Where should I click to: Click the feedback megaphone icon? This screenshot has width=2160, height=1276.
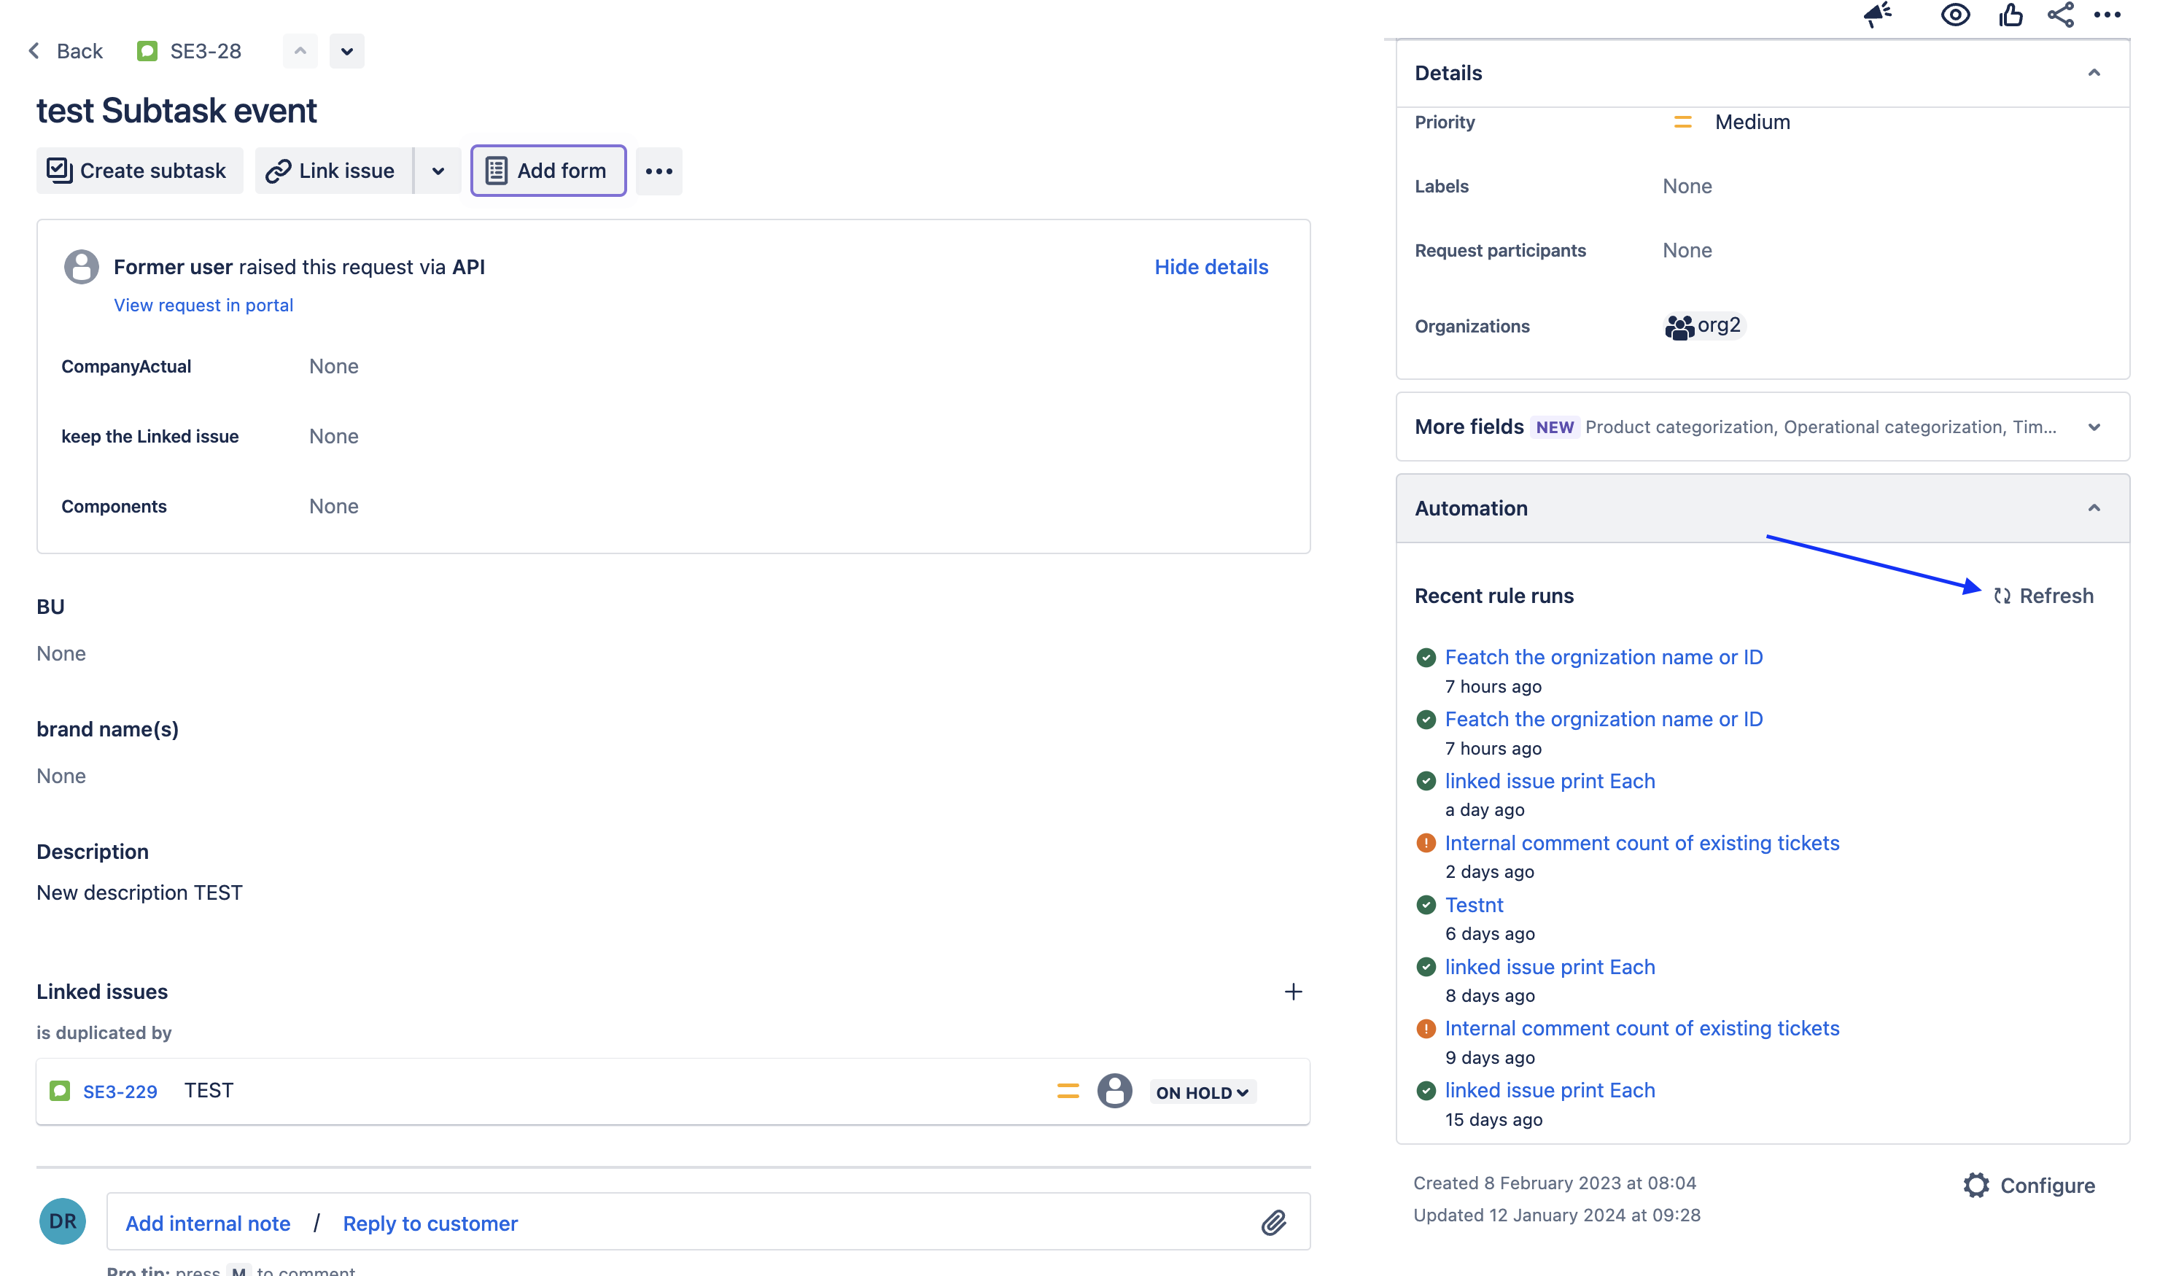tap(1877, 15)
